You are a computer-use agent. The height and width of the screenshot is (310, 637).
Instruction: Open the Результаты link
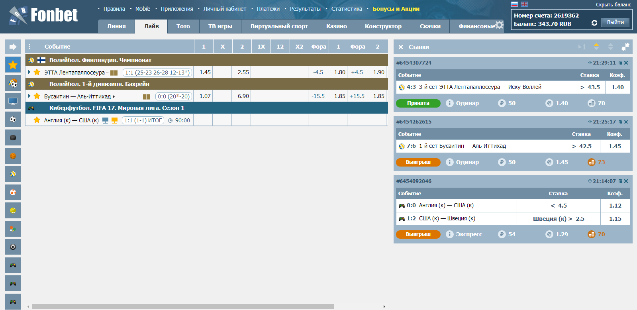point(305,9)
